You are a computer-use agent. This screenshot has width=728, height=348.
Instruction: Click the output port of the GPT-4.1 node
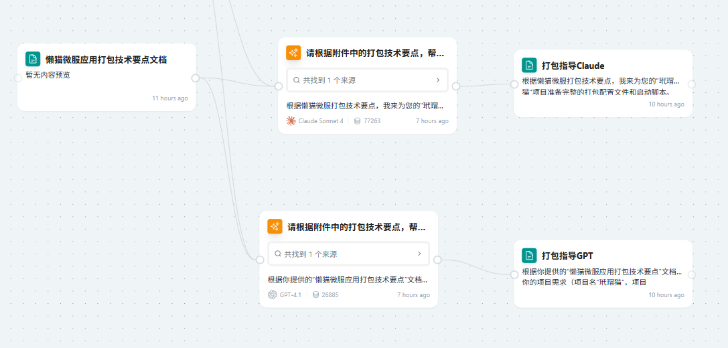pyautogui.click(x=437, y=260)
